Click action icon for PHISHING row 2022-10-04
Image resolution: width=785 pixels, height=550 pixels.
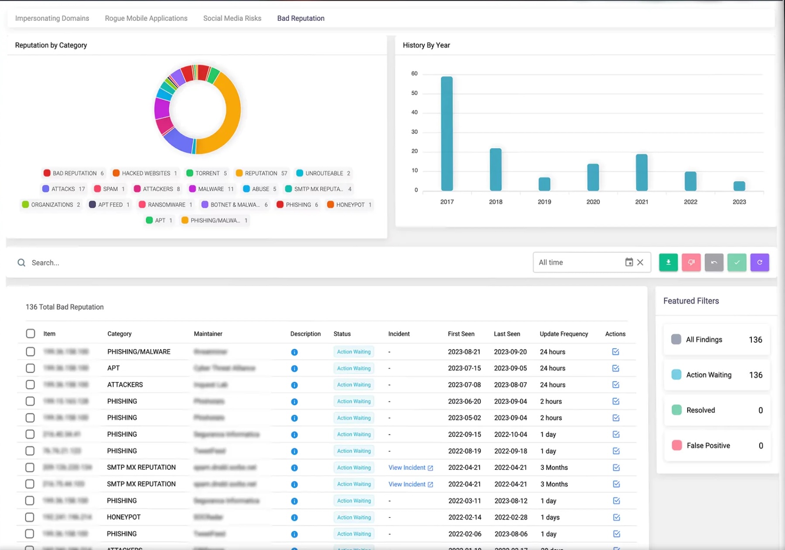616,435
